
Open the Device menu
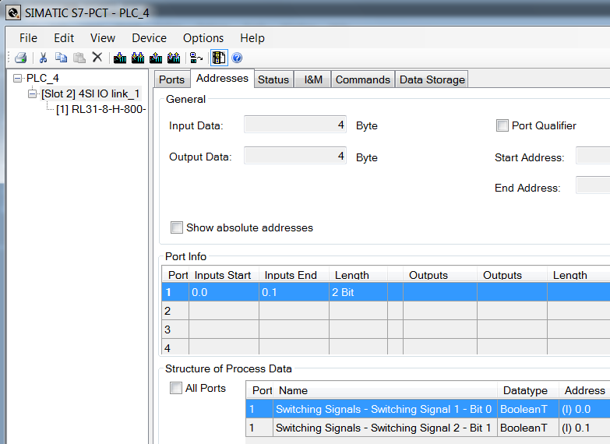coord(149,38)
